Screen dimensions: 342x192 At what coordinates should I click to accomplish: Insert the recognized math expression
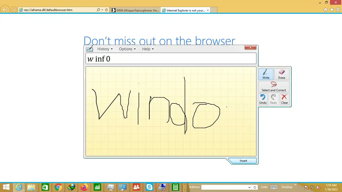pyautogui.click(x=243, y=161)
